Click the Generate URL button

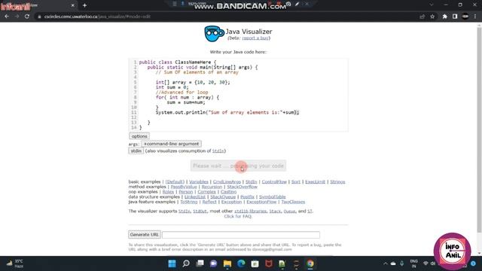(x=144, y=234)
